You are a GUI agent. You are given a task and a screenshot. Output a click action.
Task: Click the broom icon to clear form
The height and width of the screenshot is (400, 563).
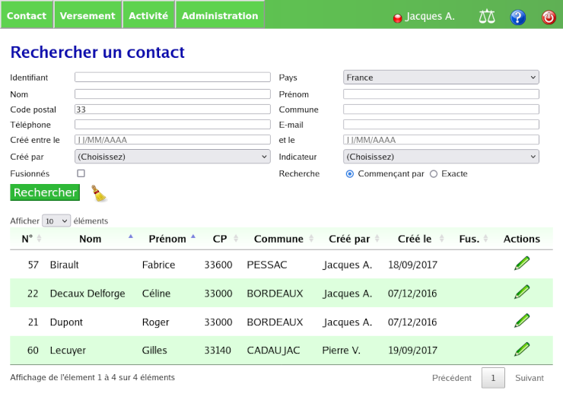point(99,193)
